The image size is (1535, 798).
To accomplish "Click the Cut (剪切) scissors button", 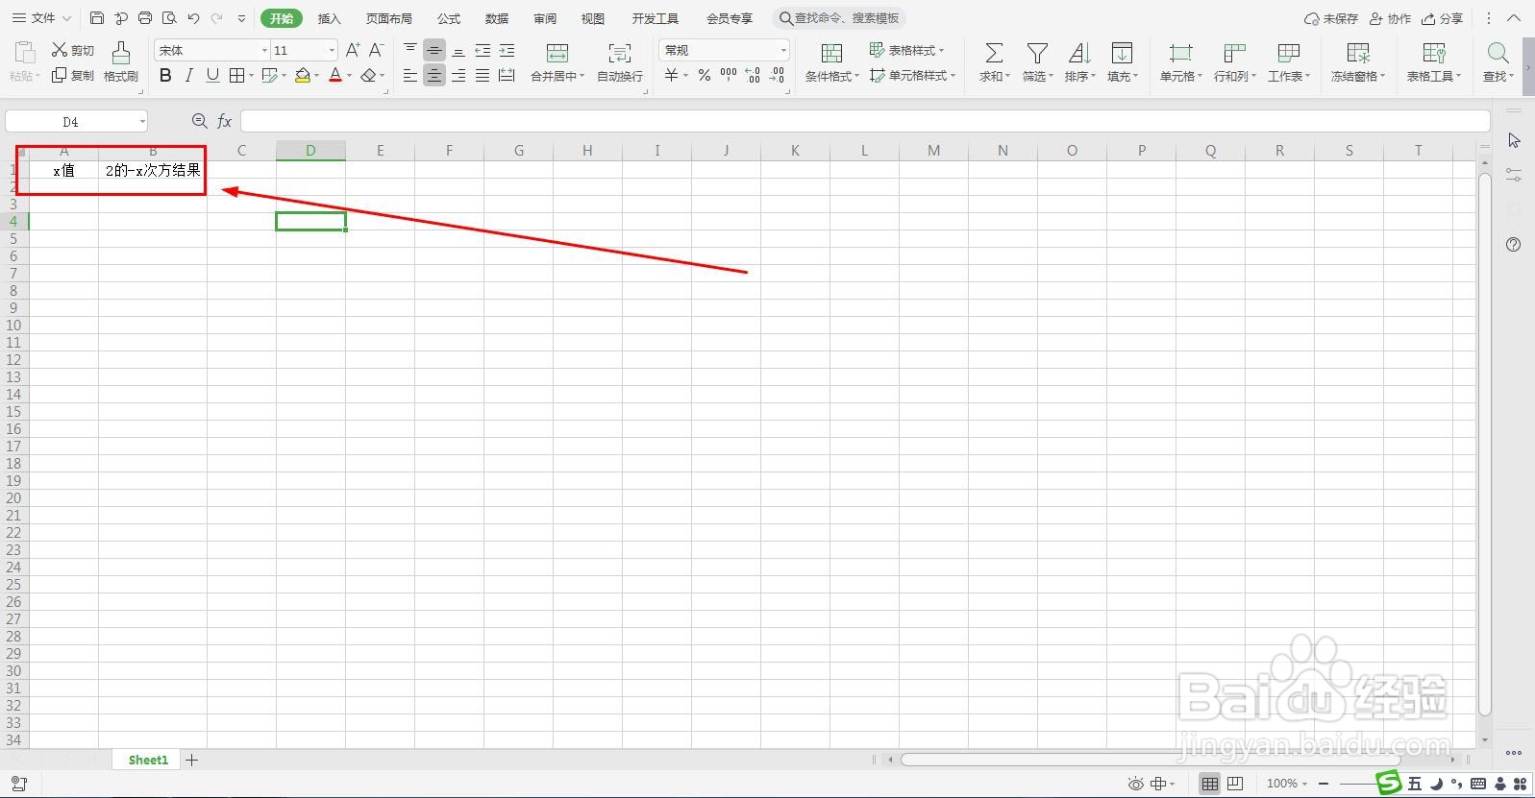I will coord(73,50).
